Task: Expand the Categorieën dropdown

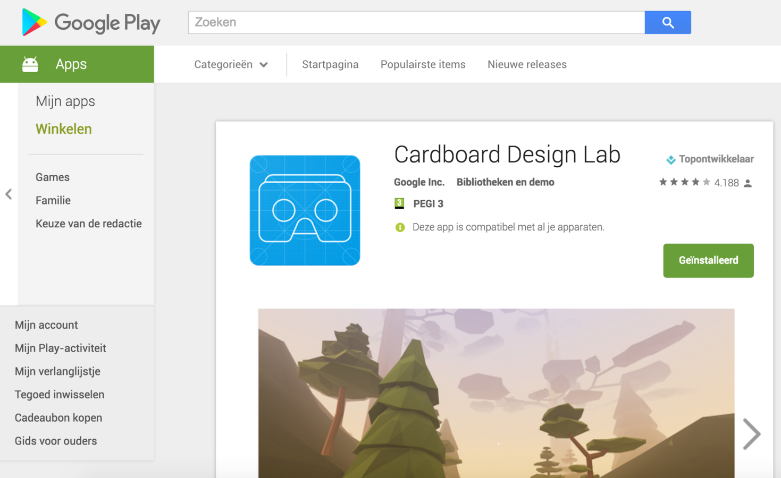Action: (231, 64)
